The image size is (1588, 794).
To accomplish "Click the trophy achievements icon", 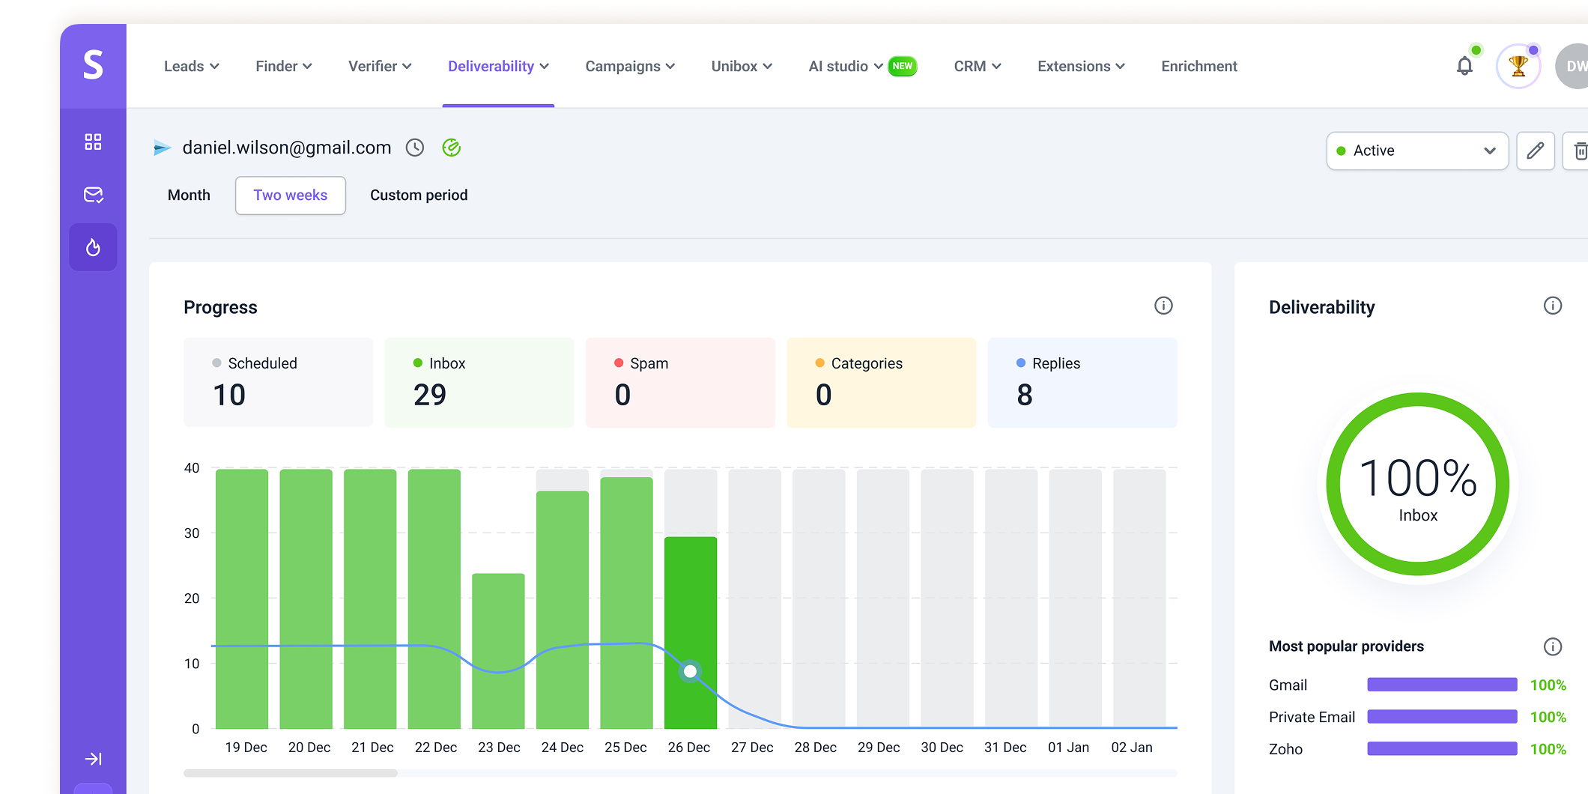I will pos(1518,67).
